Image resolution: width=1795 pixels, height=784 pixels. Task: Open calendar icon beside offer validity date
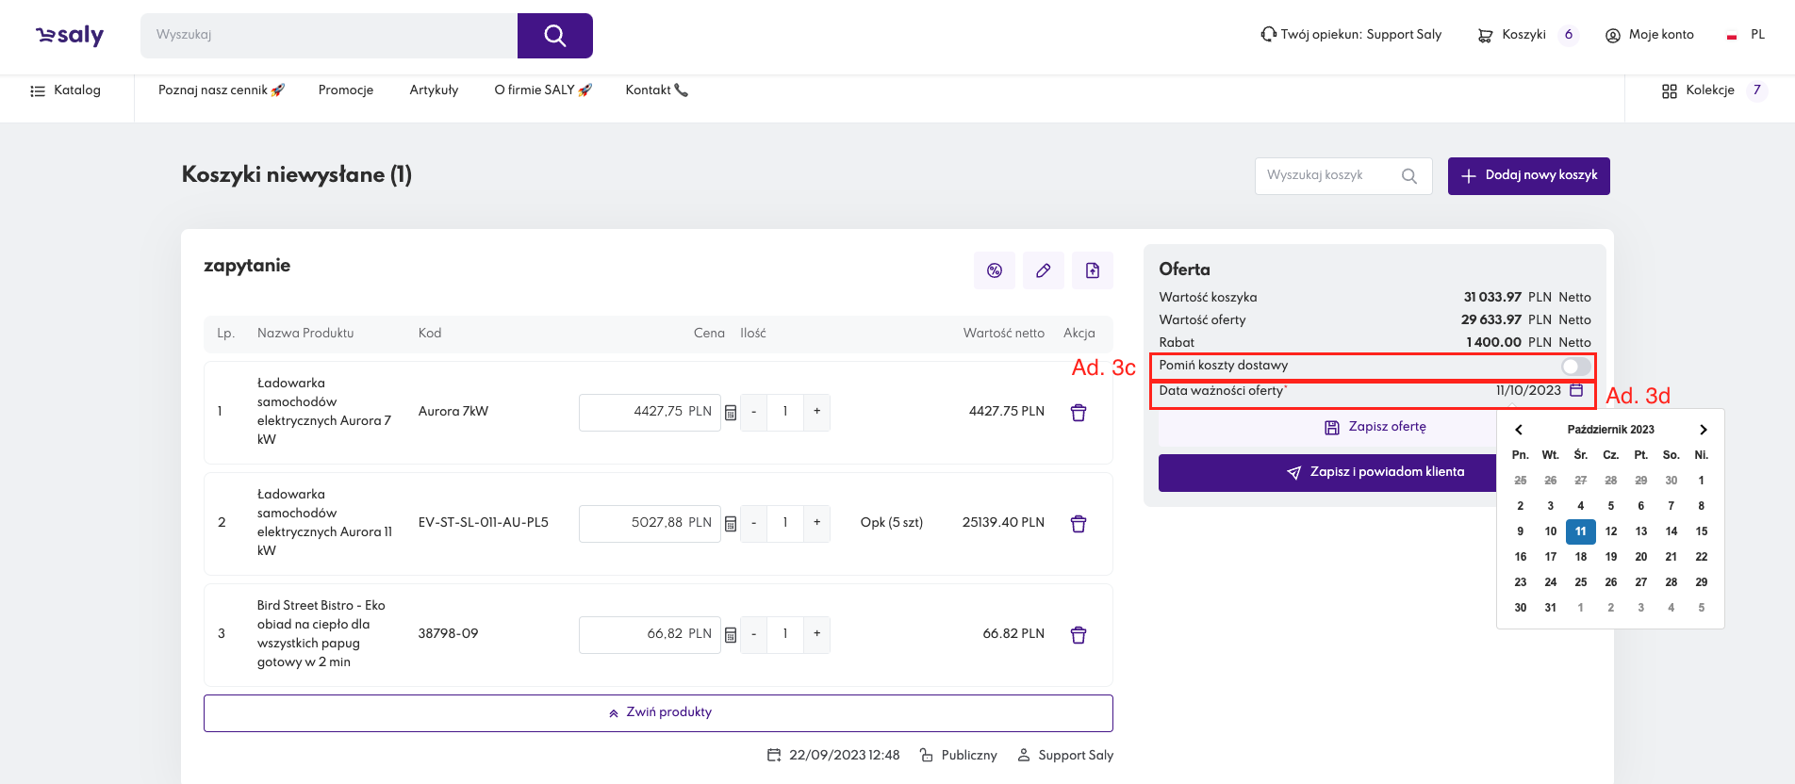tap(1576, 390)
